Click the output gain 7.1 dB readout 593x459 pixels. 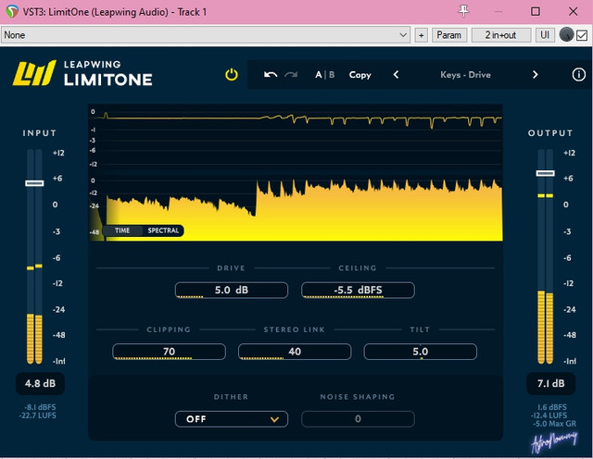551,383
